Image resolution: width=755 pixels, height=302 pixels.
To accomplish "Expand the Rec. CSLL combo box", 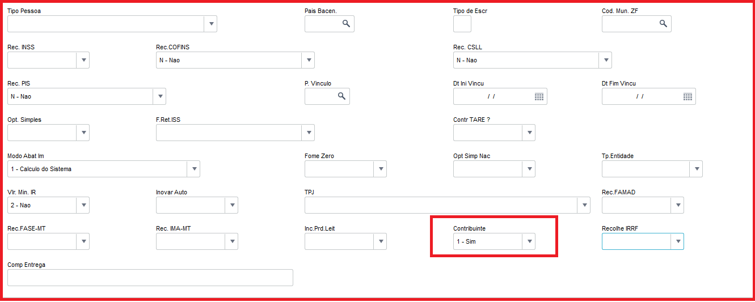I will 605,60.
